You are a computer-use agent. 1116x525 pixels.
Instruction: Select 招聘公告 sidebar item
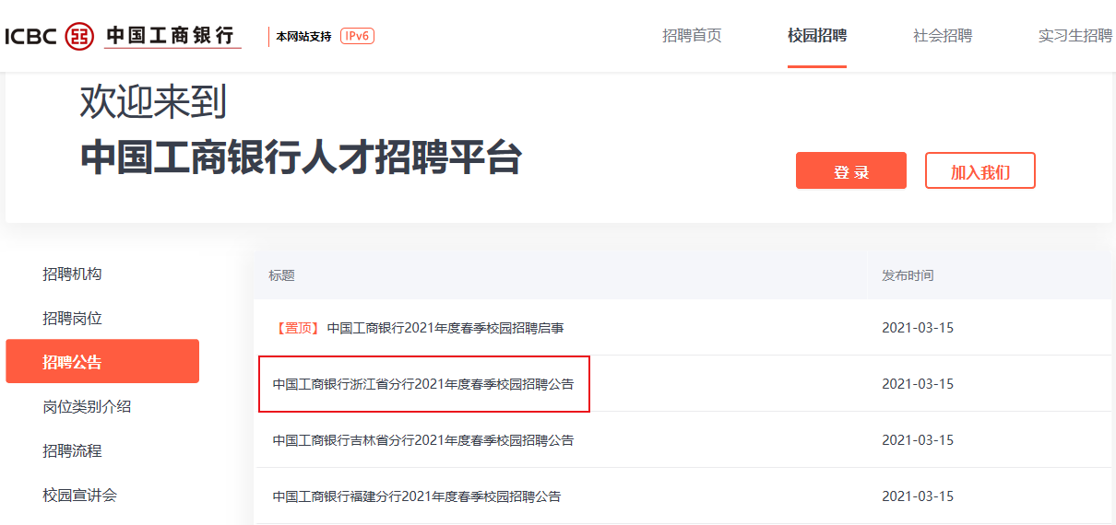click(x=102, y=361)
